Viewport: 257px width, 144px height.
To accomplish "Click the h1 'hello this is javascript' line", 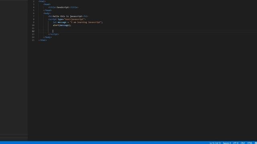I will tap(68, 16).
